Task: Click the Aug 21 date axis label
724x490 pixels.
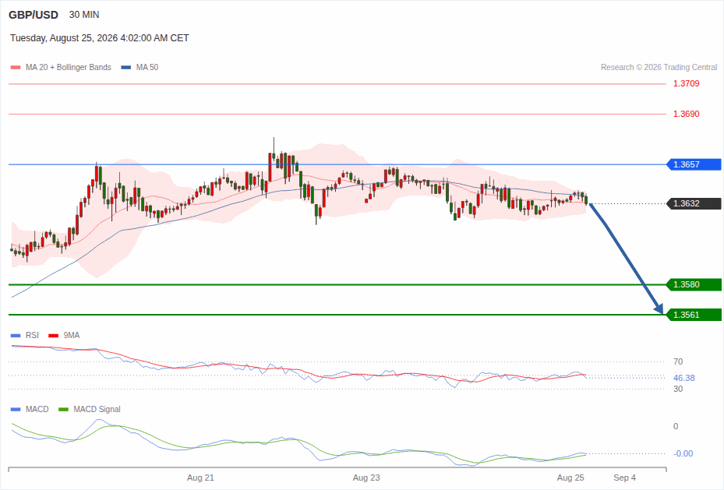Action: click(x=200, y=478)
